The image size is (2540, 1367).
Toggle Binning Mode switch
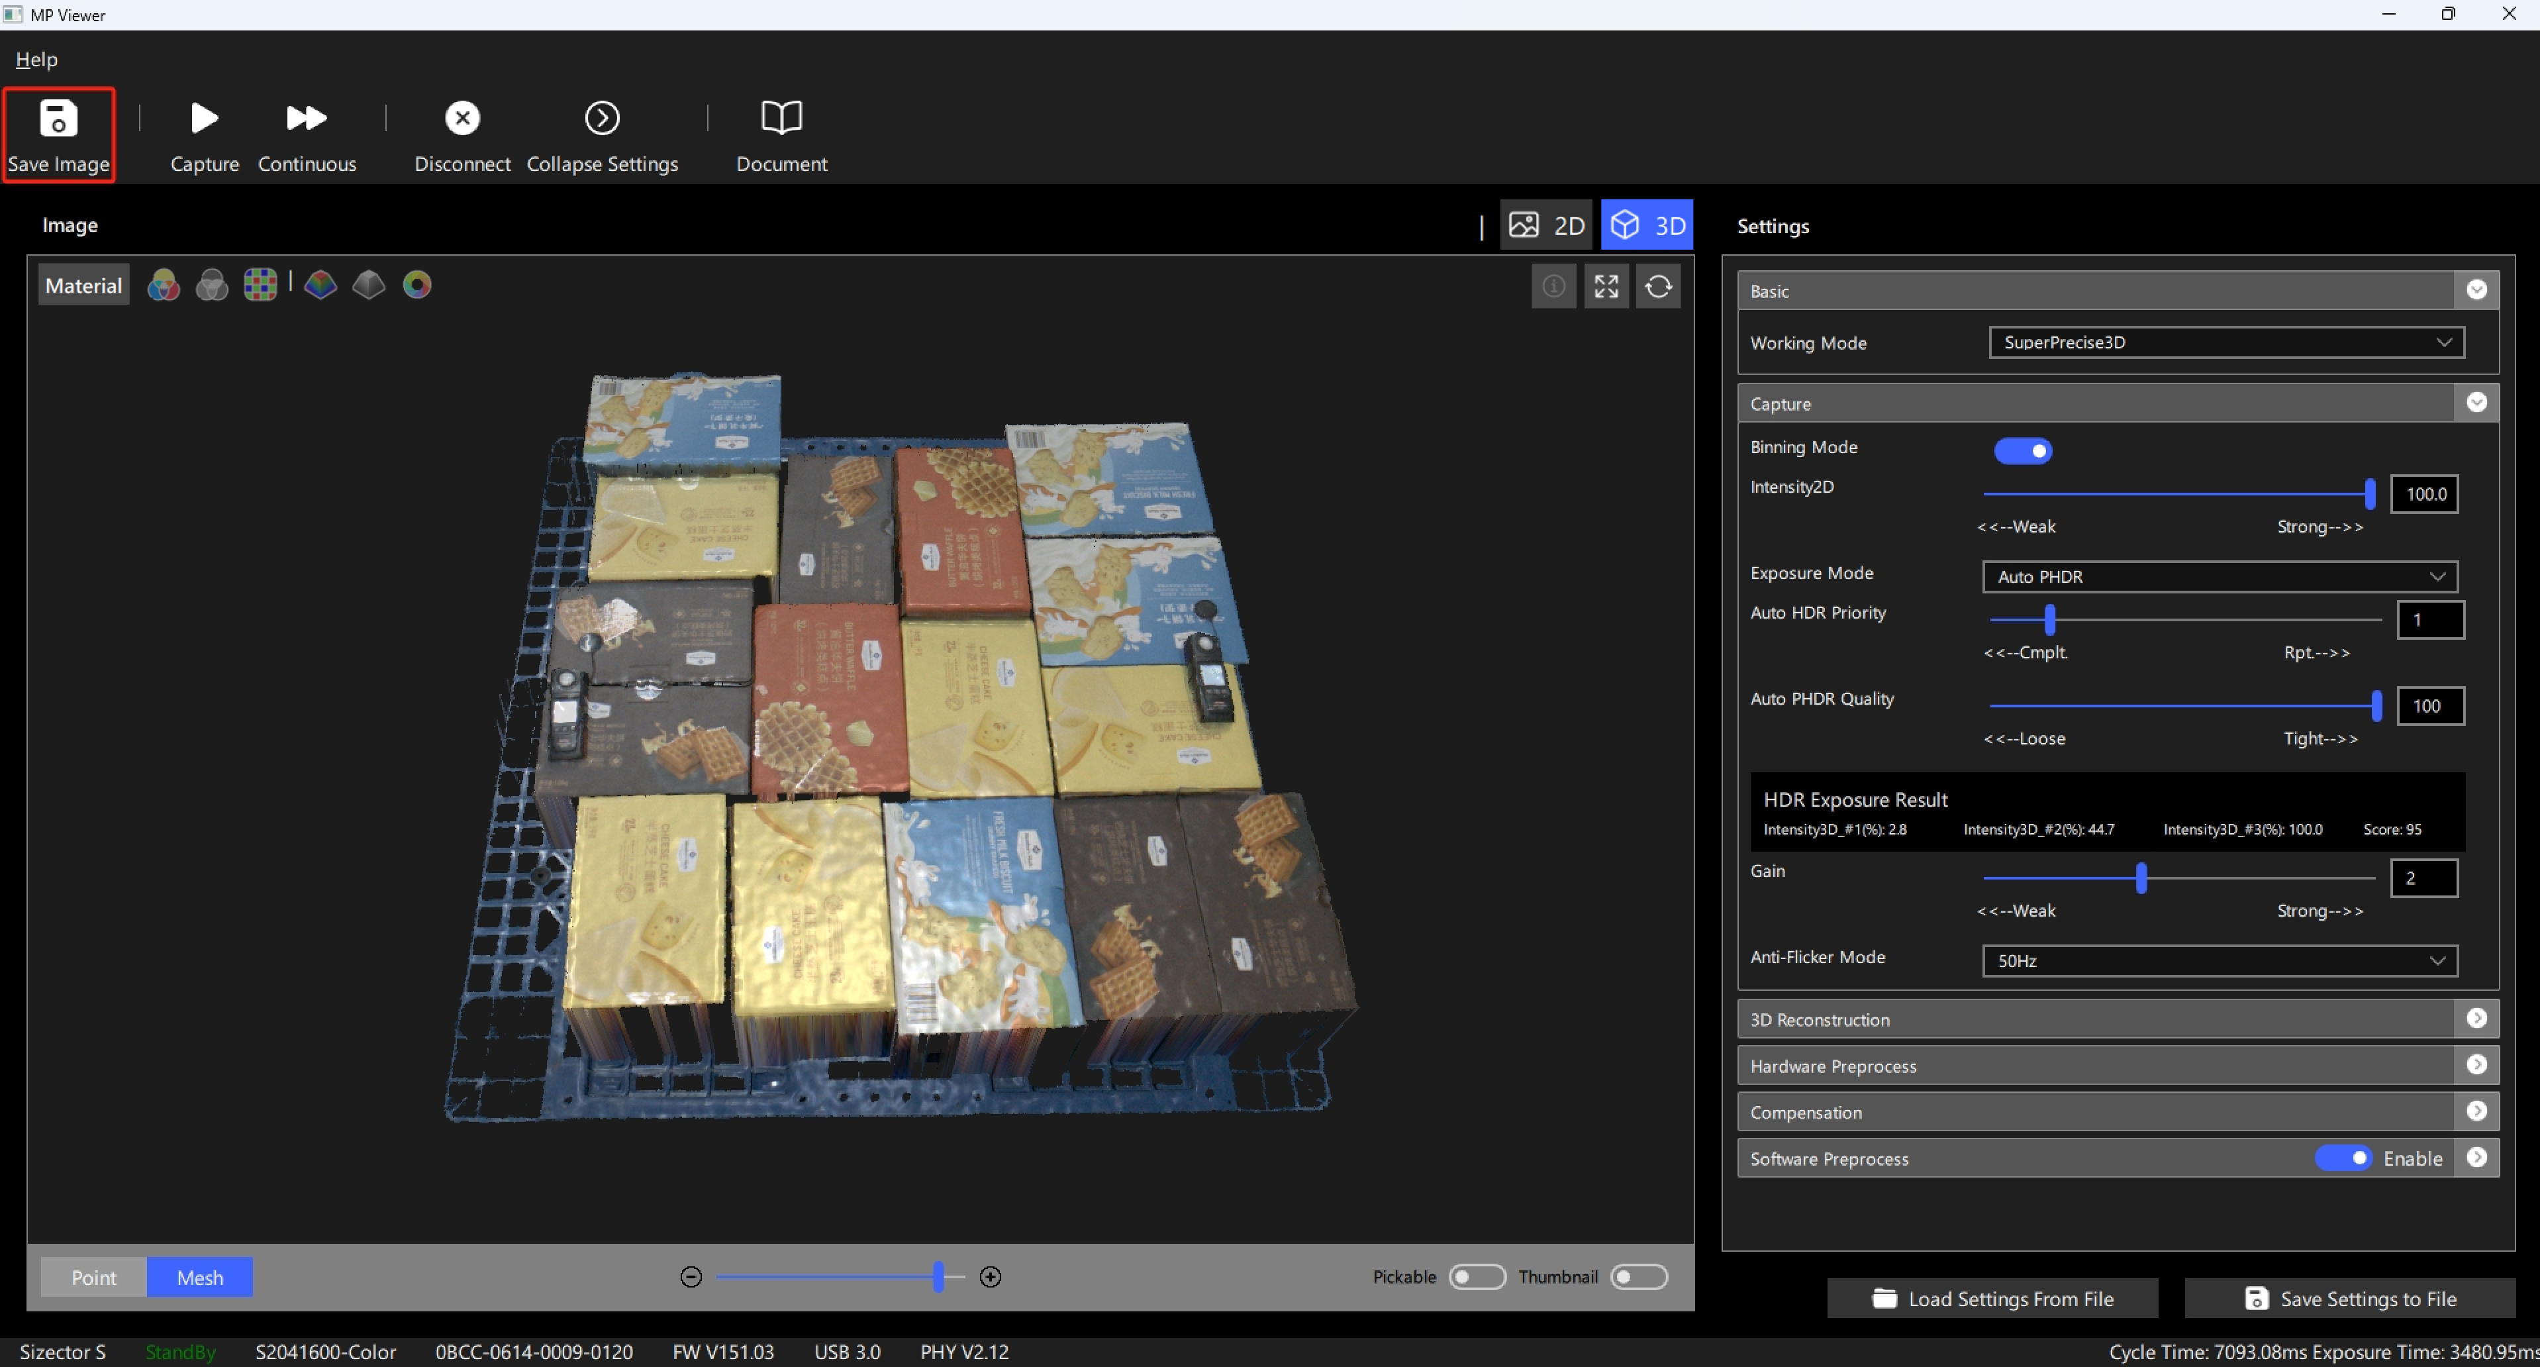pyautogui.click(x=2022, y=451)
